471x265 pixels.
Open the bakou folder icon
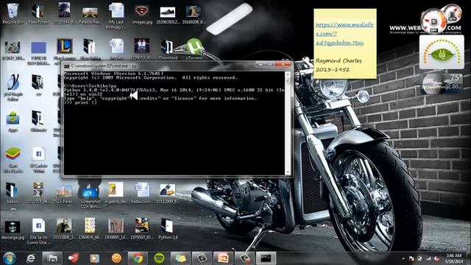(x=13, y=193)
